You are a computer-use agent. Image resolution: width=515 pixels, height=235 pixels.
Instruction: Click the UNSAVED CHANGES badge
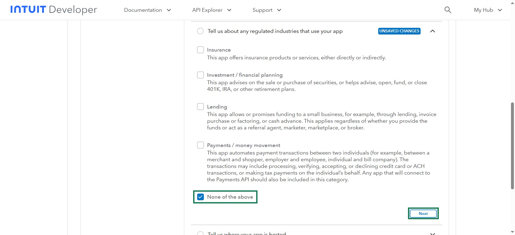(399, 31)
